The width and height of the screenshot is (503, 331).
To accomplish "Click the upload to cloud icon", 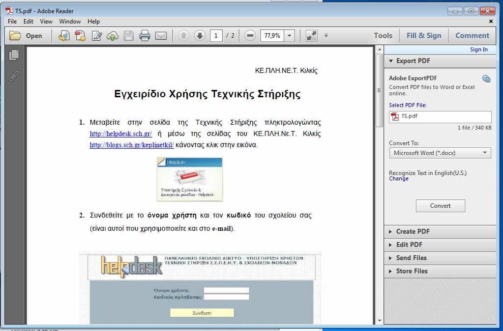I will (112, 36).
